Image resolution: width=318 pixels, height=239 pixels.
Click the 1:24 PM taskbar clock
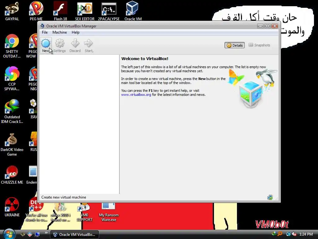point(306,234)
